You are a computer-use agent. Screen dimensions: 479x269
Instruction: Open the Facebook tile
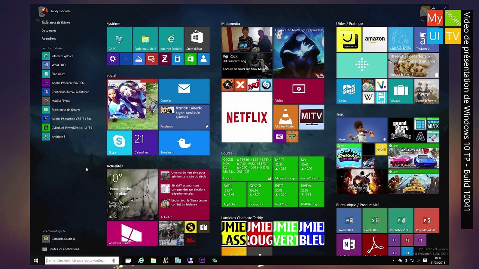click(x=184, y=117)
